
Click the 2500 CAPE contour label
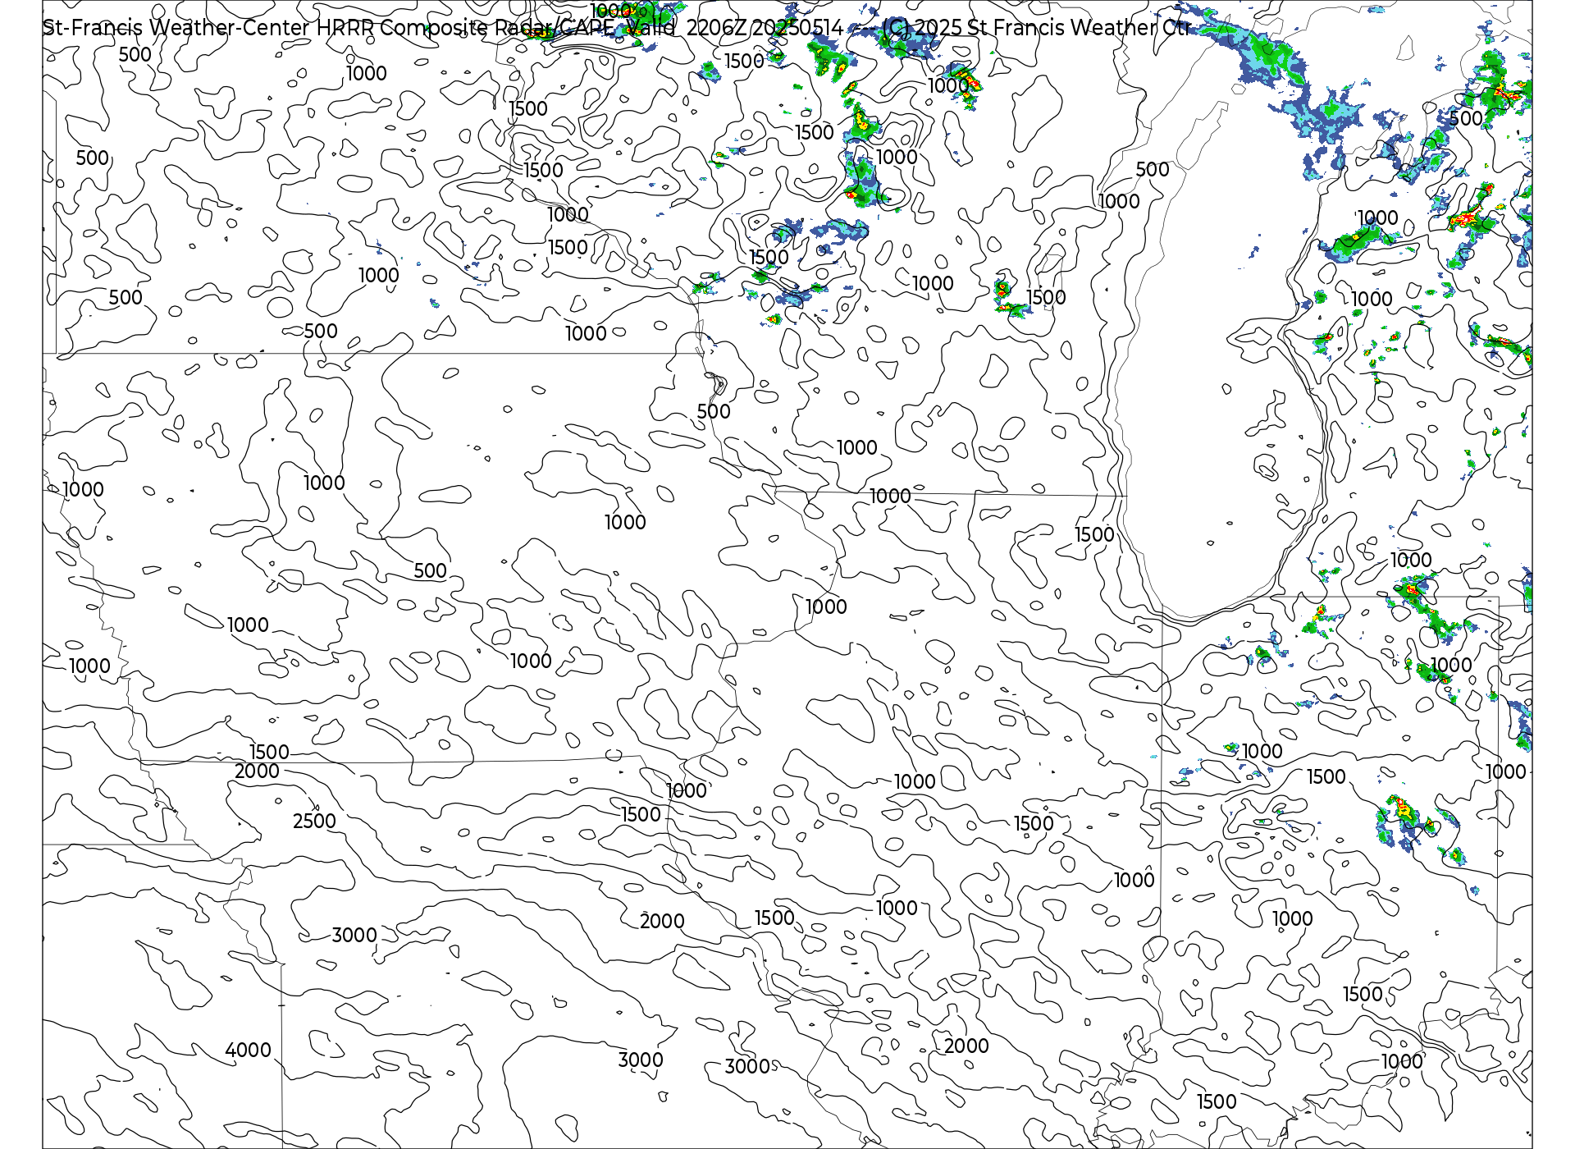(314, 821)
